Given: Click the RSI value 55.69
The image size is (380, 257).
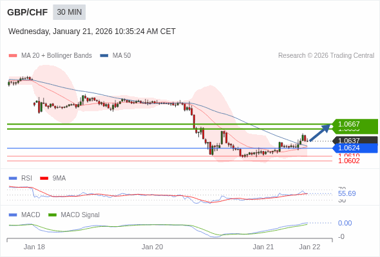Looking at the screenshot, I should (347, 193).
